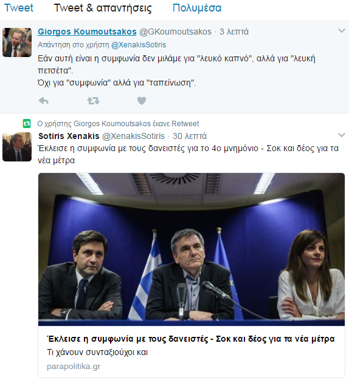The image size is (349, 383).
Task: Open the Πολυμέσα tab
Action: 197,8
